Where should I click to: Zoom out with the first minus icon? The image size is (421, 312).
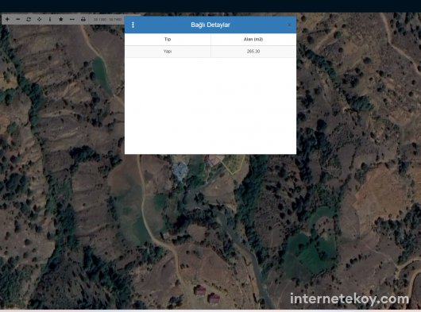[18, 19]
